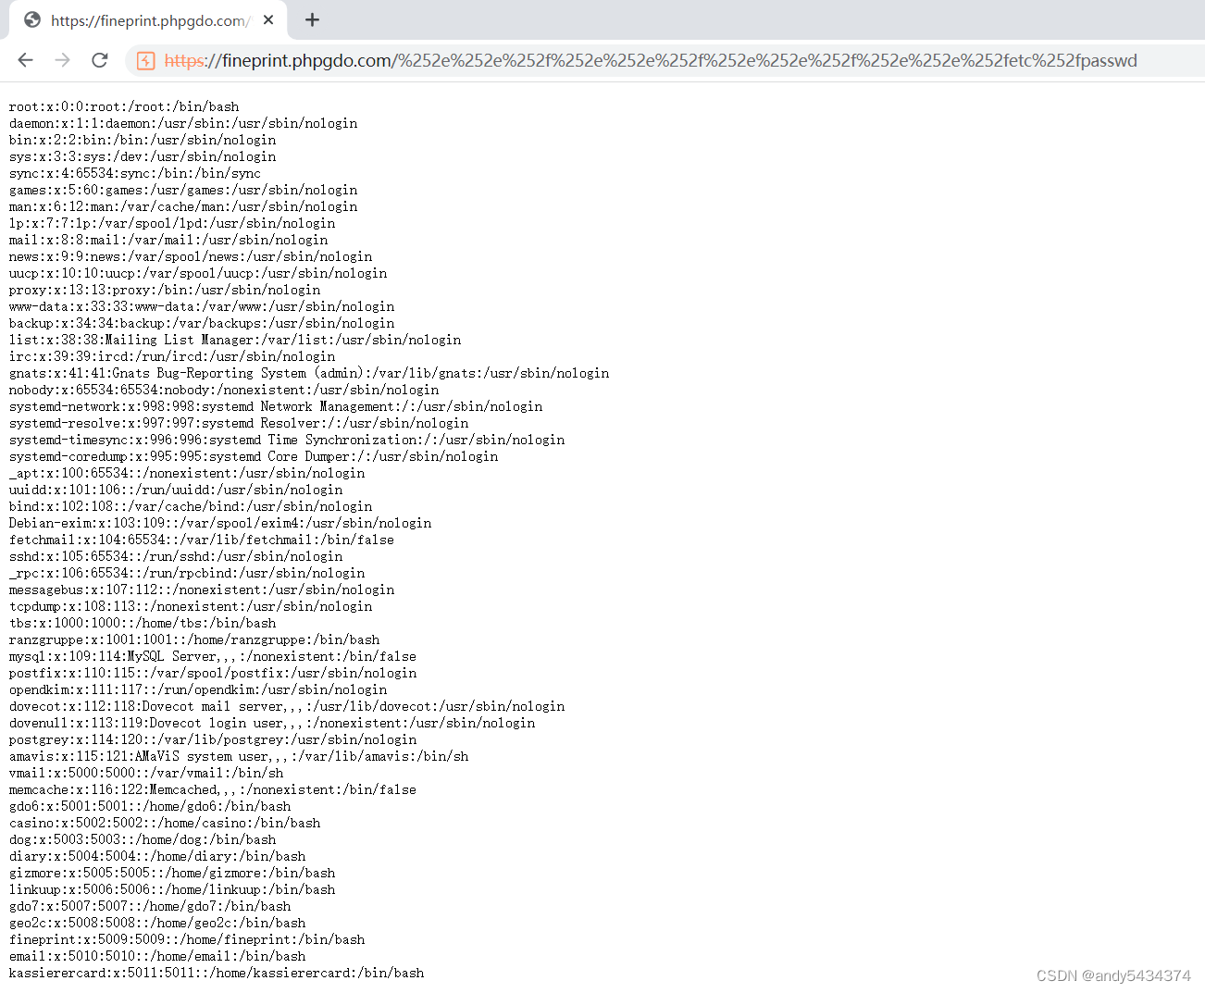Click the email:x:5010 line
The image size is (1205, 993).
(x=157, y=956)
